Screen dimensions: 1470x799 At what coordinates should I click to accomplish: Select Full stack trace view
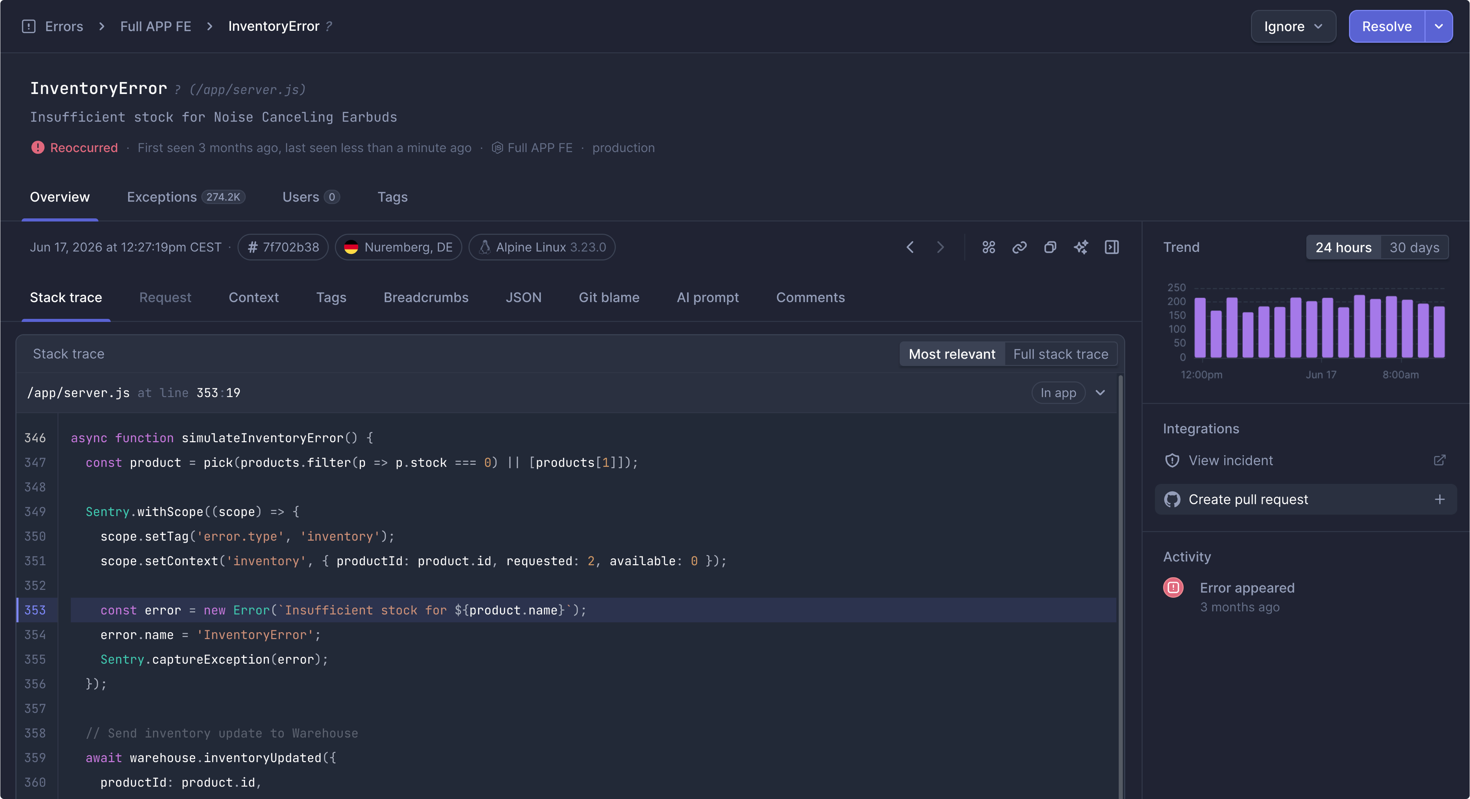[1061, 354]
